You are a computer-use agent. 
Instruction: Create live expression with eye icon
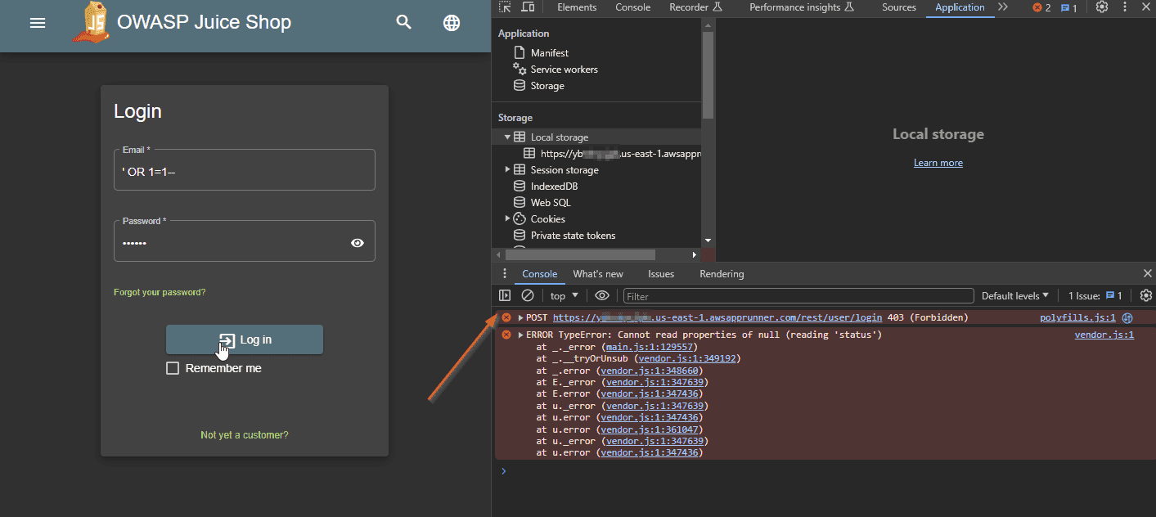click(602, 295)
